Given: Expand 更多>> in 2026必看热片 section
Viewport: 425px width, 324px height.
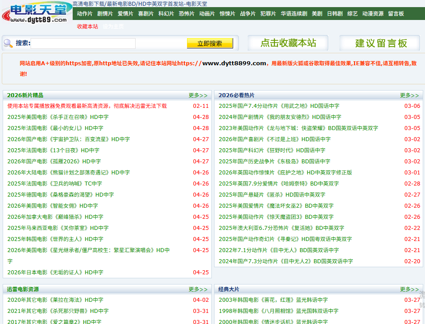Looking at the screenshot, I should [x=409, y=95].
